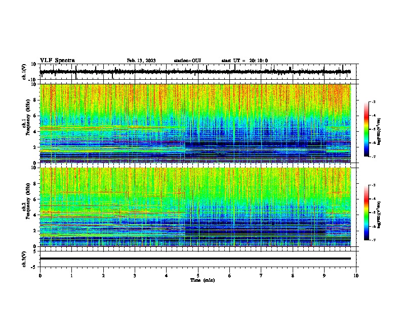This screenshot has height=309, width=401.
Task: Click the ch.1 'Frequency (kHz)' axis label
Action: [28, 117]
